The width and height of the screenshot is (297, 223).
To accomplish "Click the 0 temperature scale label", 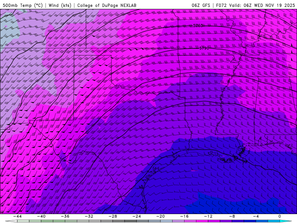I will (x=280, y=216).
